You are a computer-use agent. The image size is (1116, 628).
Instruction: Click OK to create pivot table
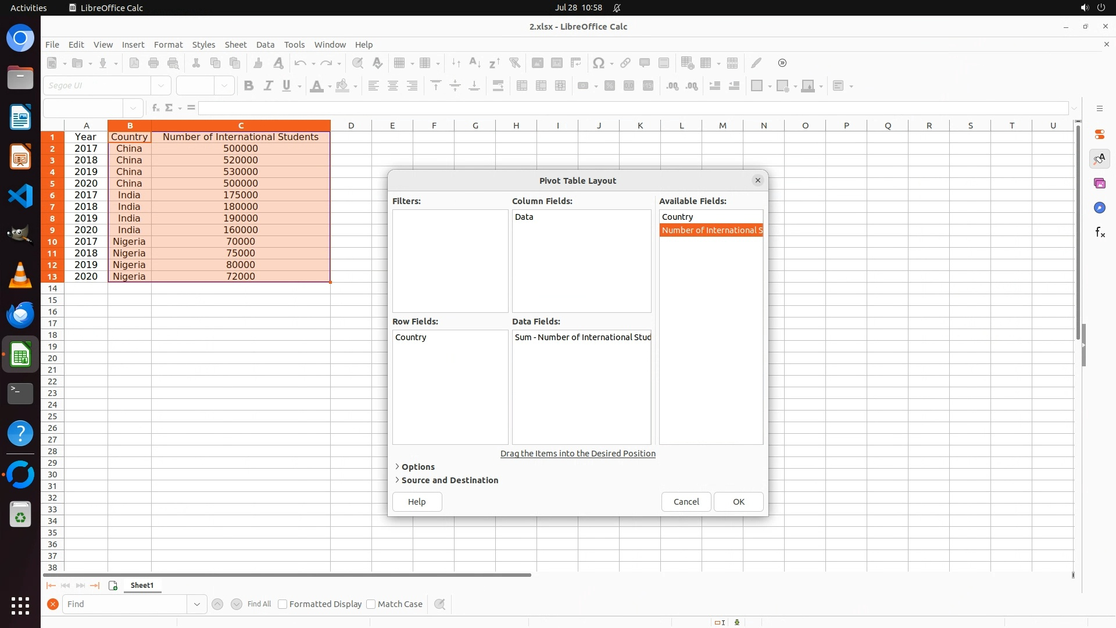738,502
